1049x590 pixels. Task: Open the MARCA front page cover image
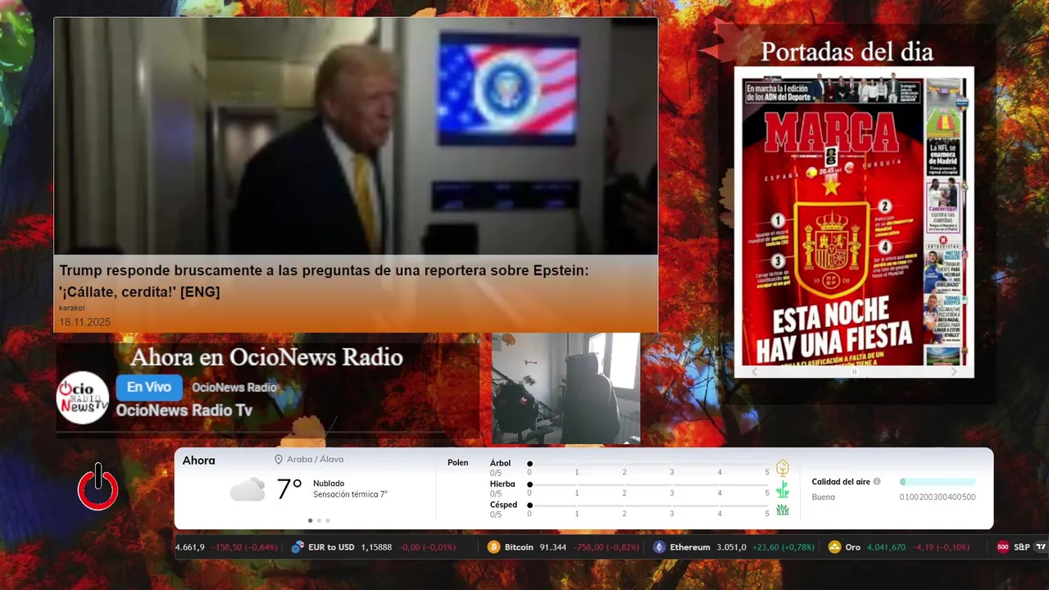pos(854,221)
